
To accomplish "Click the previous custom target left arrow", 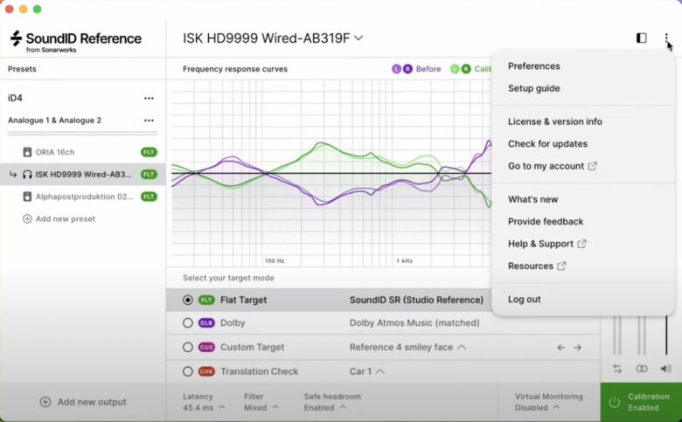I will pyautogui.click(x=560, y=347).
